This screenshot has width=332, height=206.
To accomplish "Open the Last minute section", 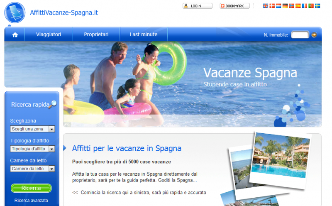I will (x=144, y=34).
